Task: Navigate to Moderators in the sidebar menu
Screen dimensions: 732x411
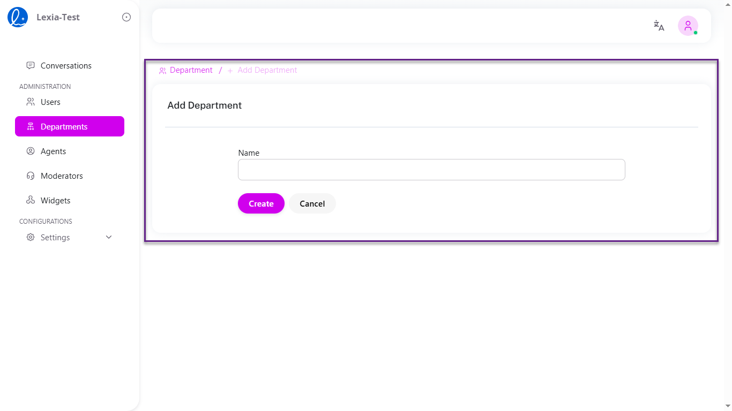Action: coord(62,176)
